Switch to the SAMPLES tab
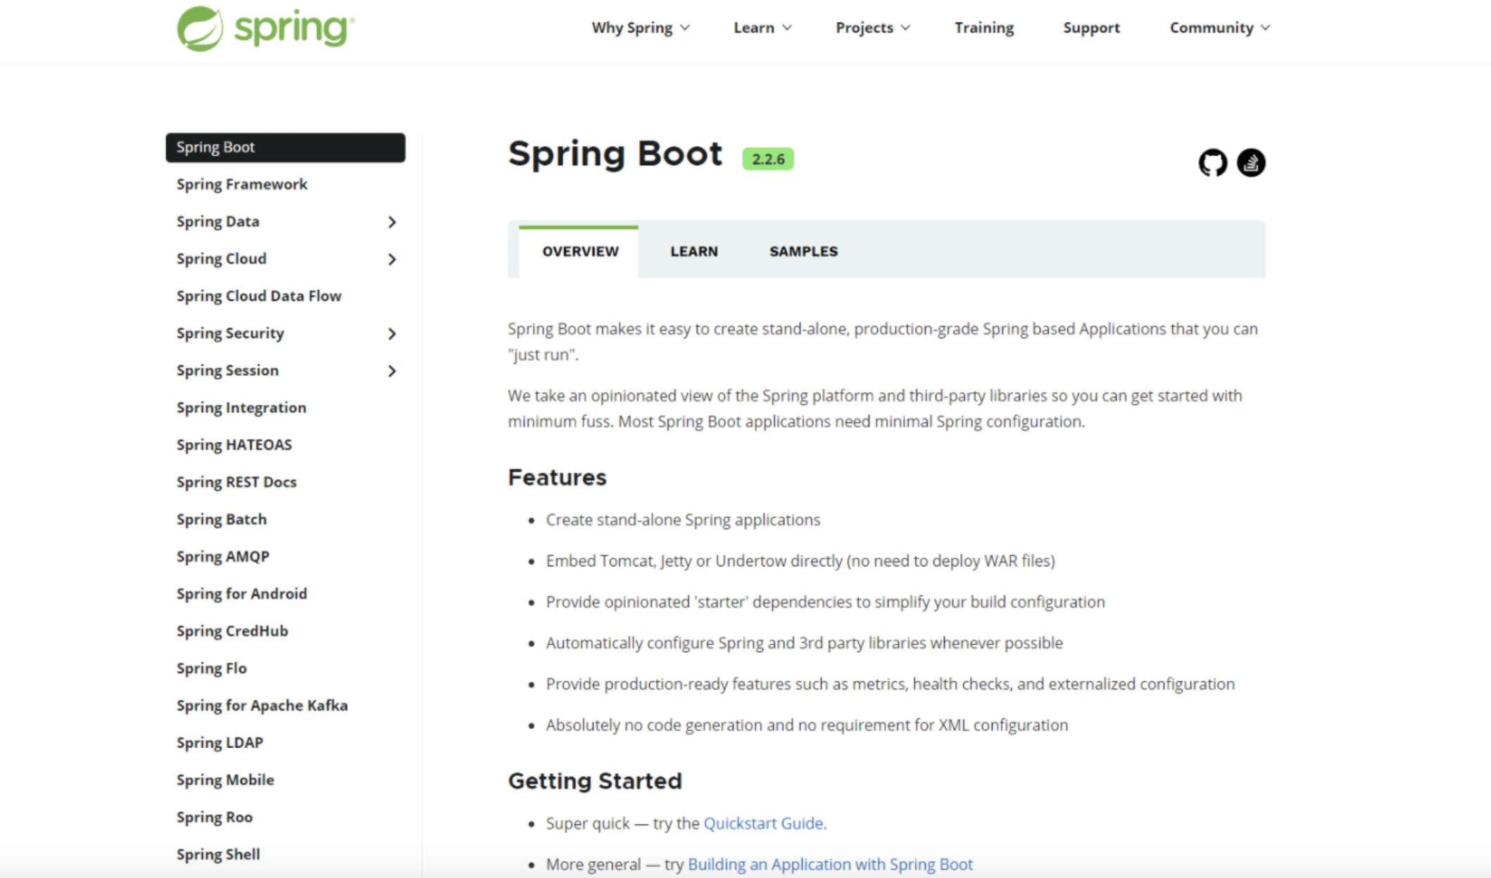 point(803,252)
